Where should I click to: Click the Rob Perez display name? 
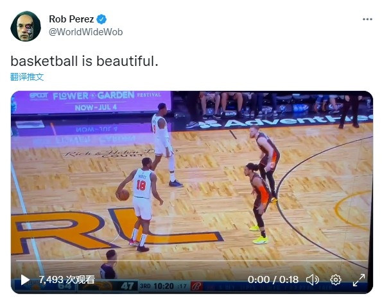coord(71,19)
